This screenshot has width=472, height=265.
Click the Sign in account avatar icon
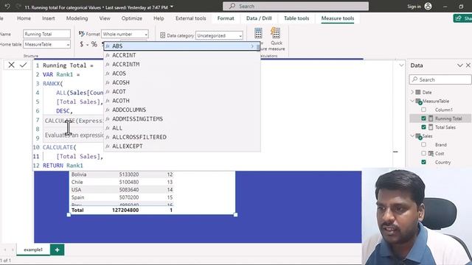click(428, 7)
